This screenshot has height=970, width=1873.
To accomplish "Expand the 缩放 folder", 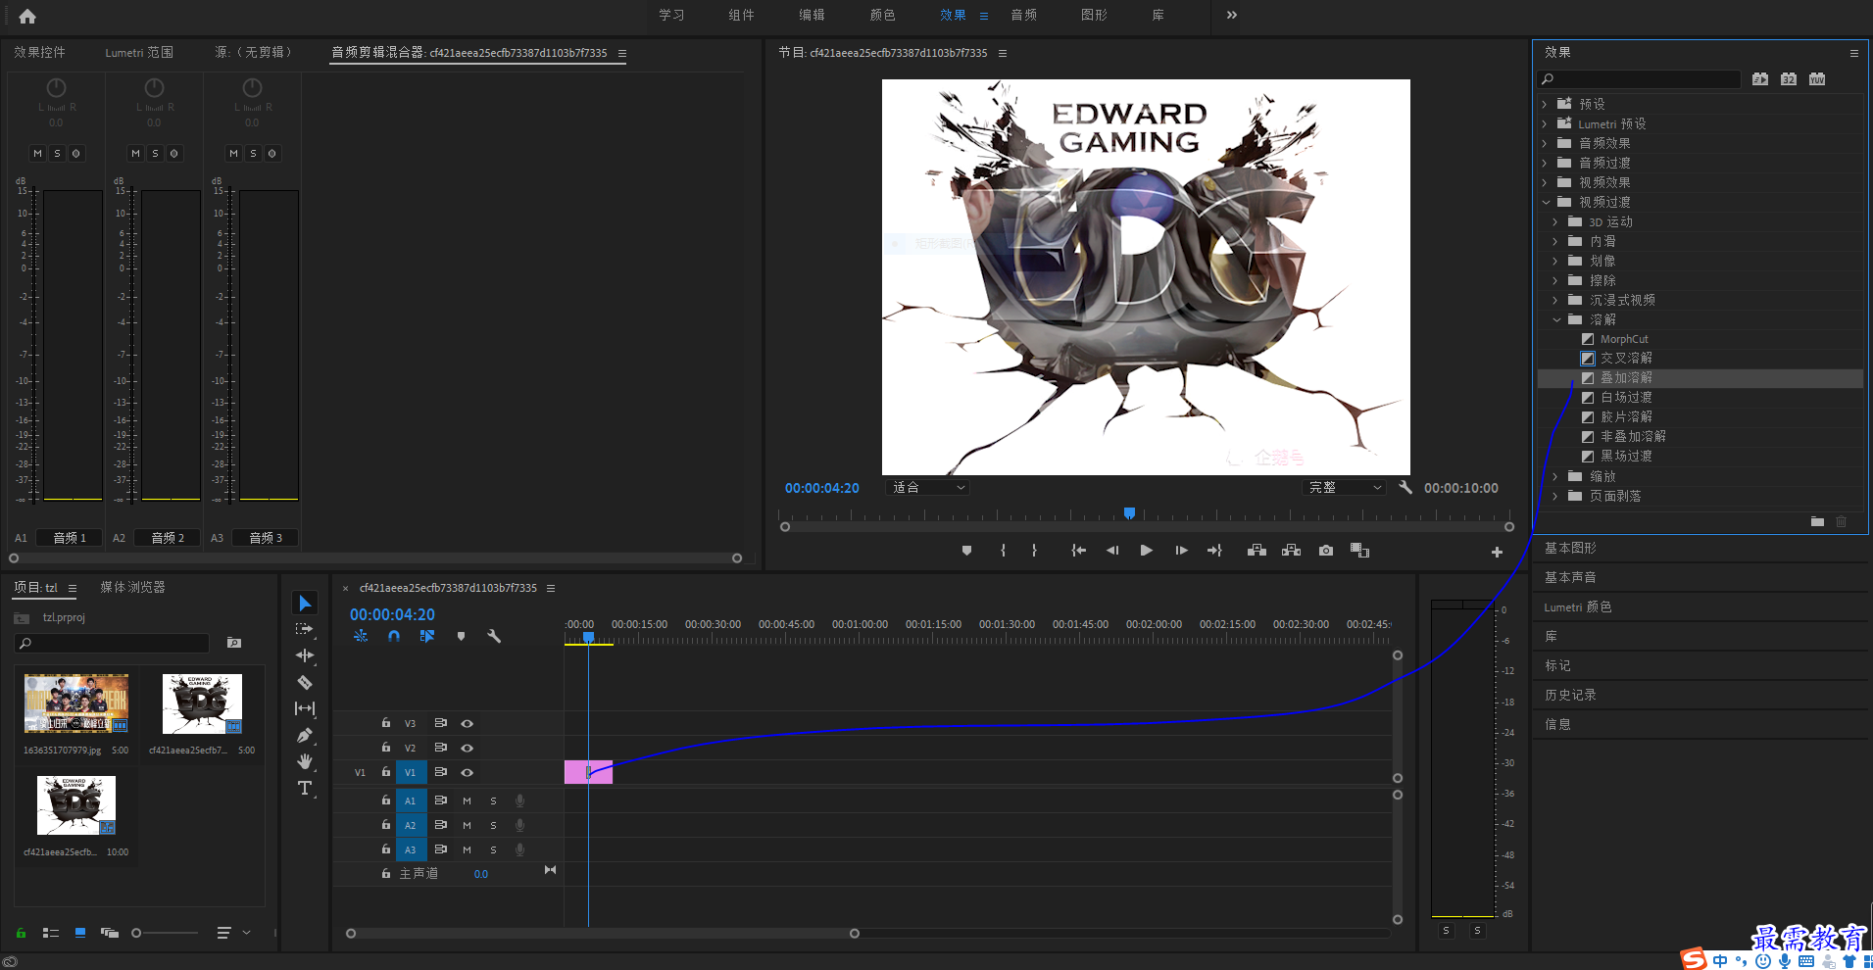I will (1555, 476).
